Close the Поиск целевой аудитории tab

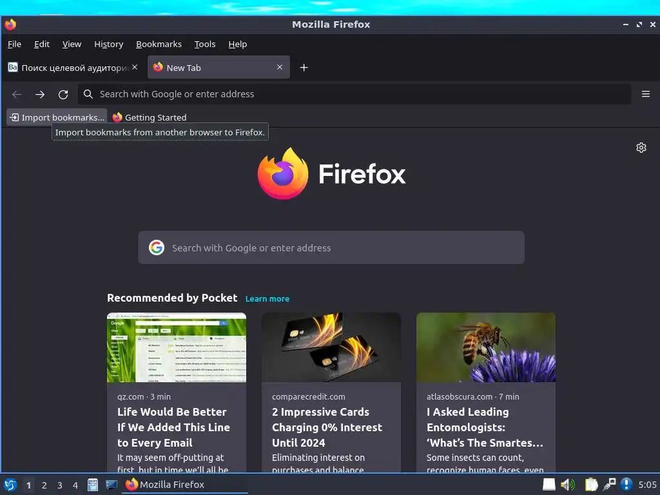[135, 67]
